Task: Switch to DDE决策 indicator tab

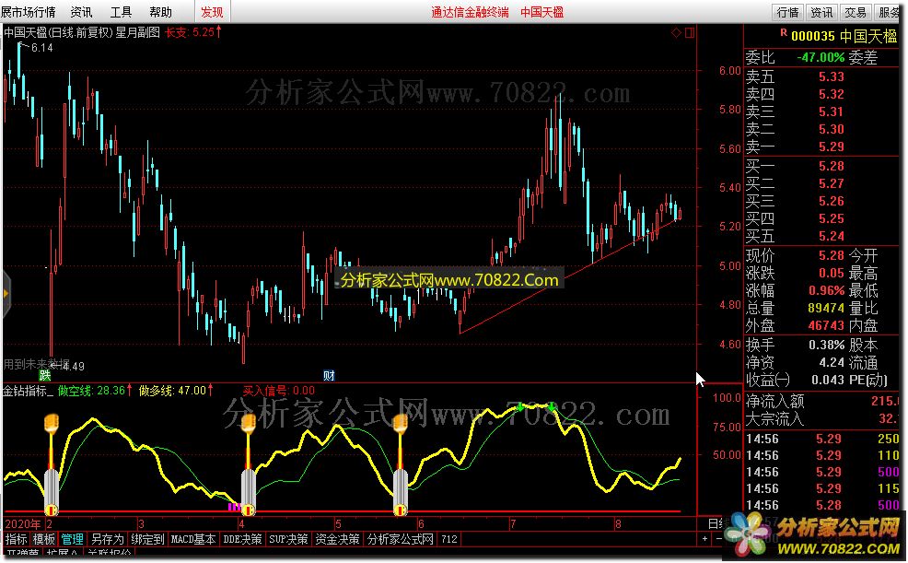Action: [x=242, y=539]
